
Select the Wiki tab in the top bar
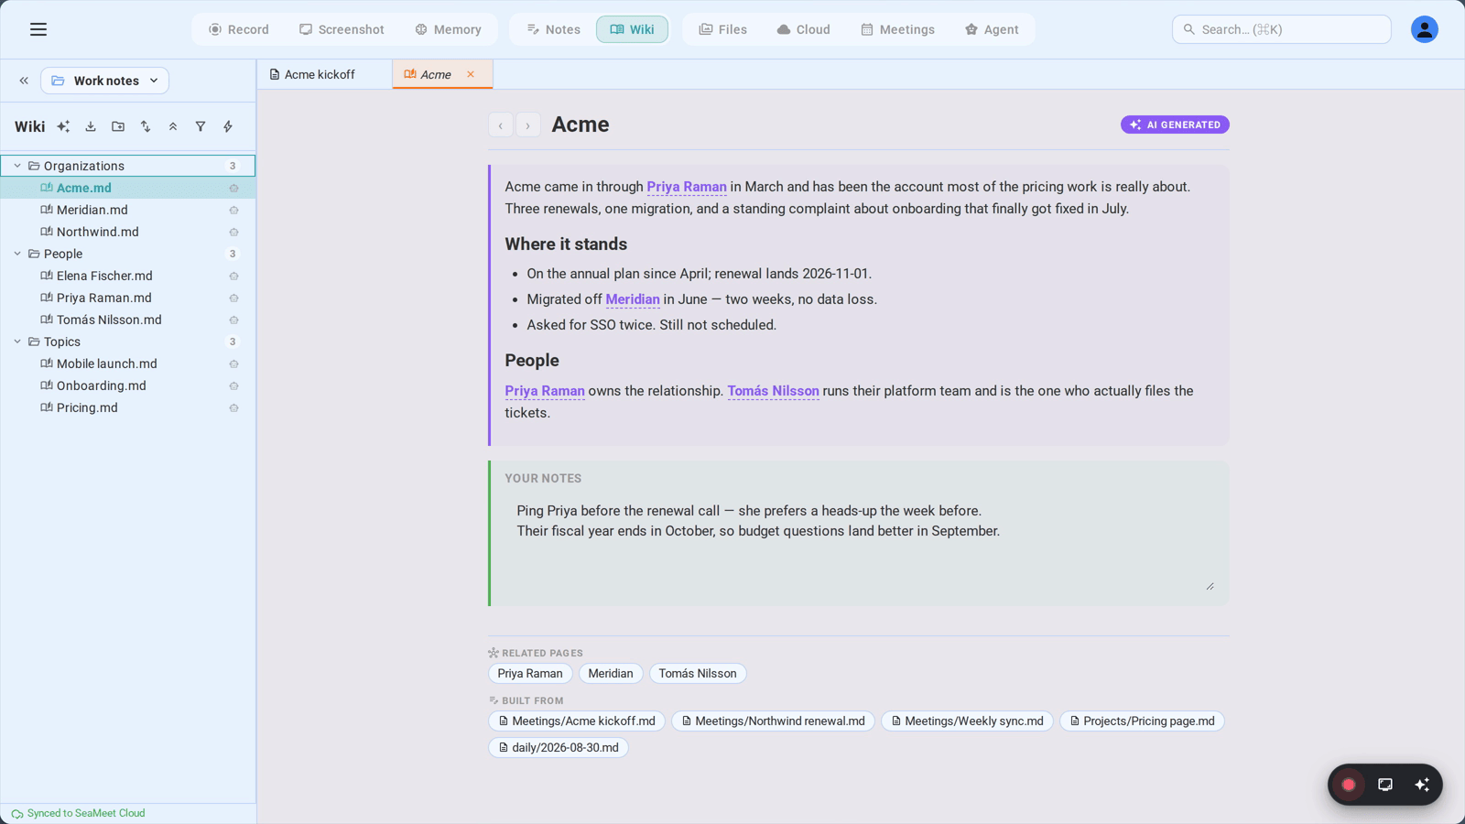click(633, 29)
